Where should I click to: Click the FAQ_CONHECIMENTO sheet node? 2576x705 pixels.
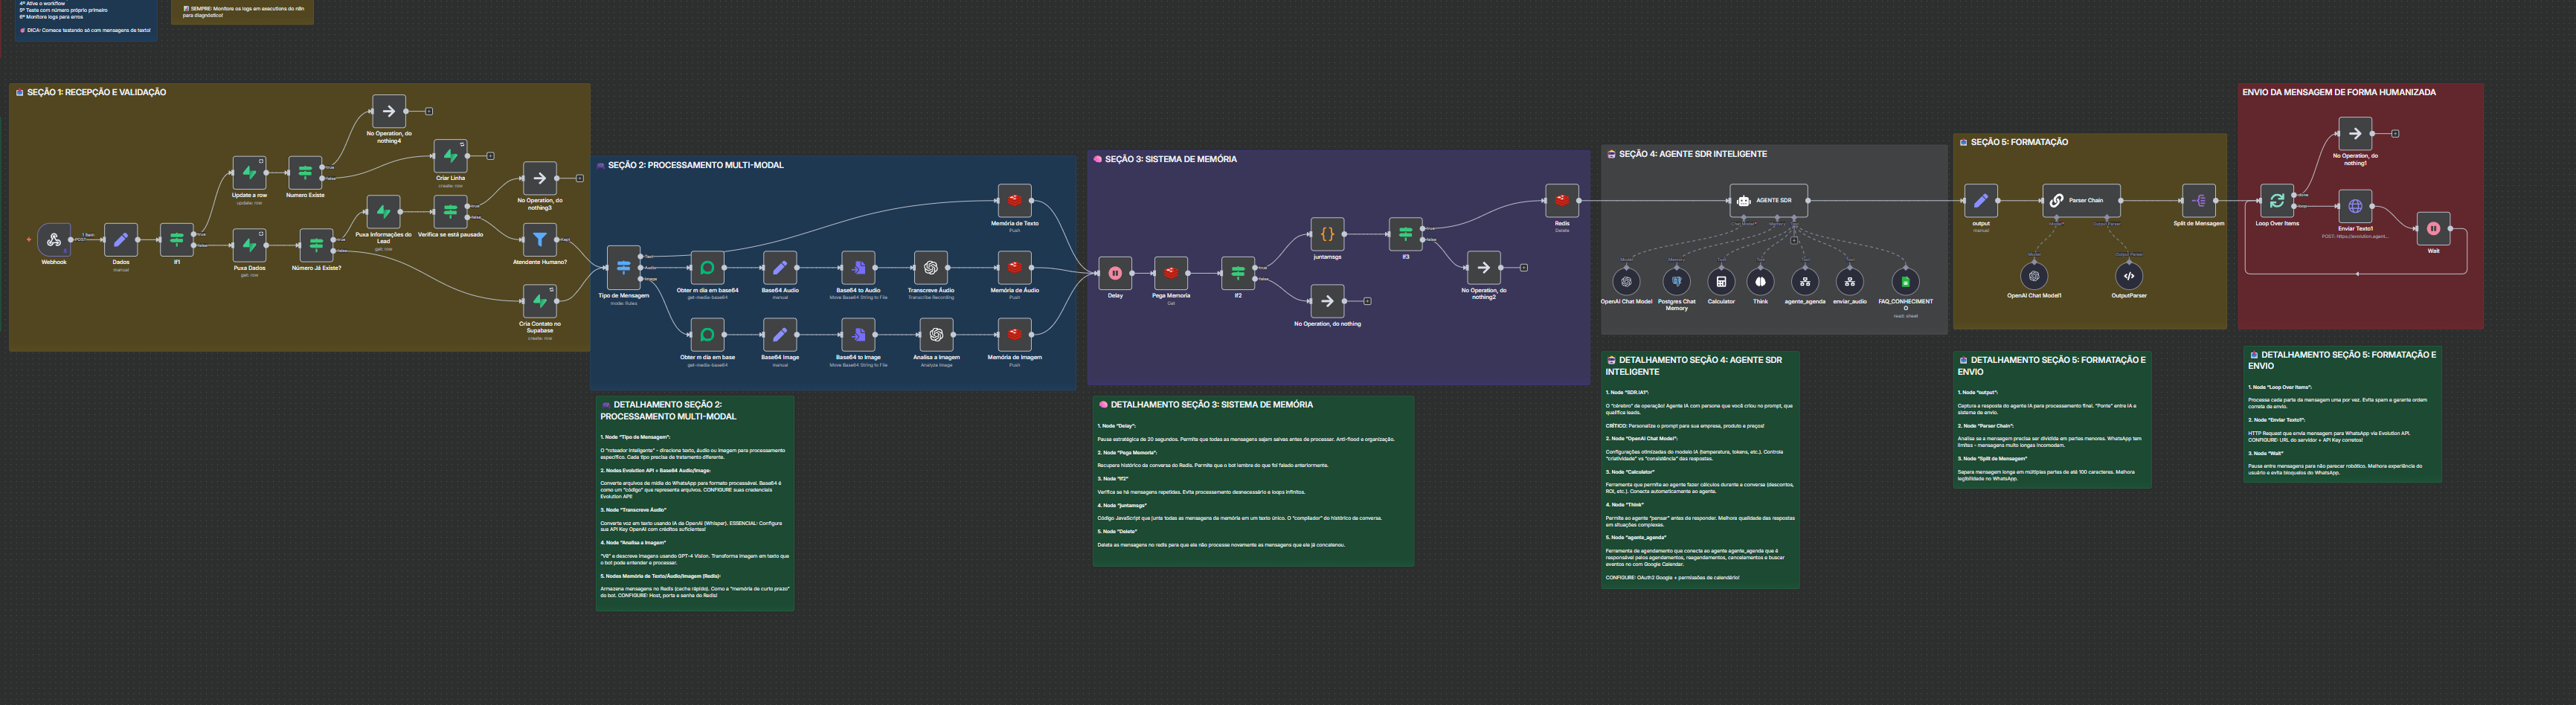[x=1905, y=282]
